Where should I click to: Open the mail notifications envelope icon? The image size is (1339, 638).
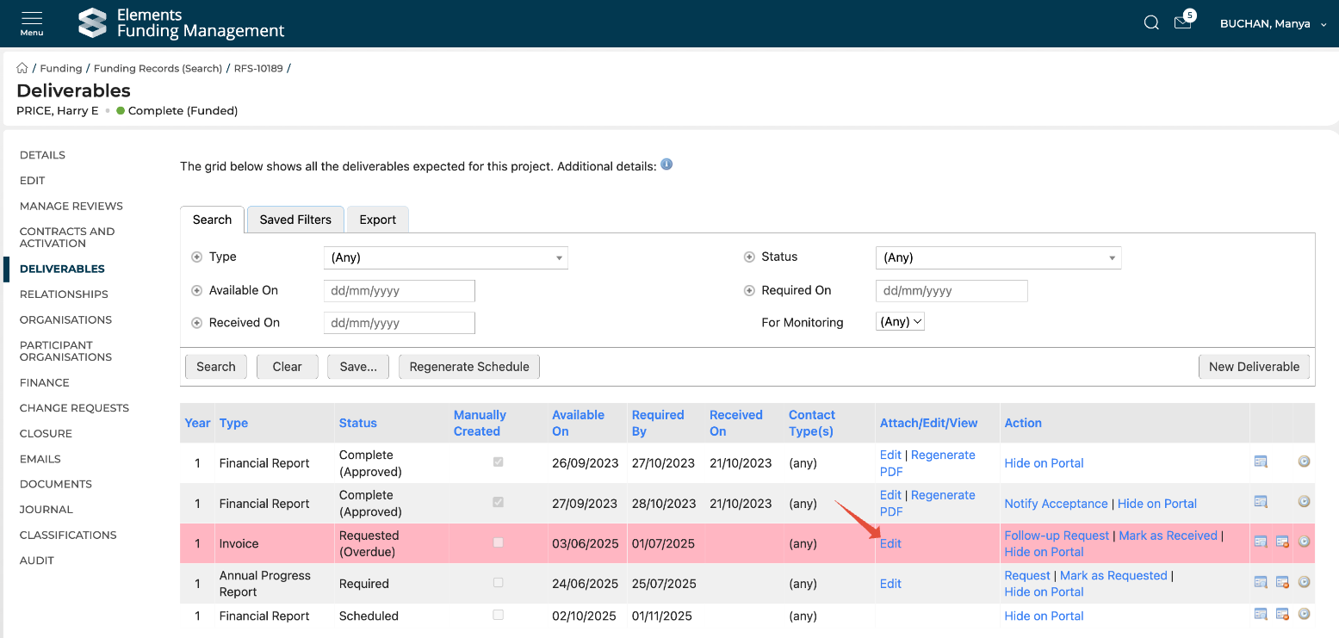(x=1182, y=23)
